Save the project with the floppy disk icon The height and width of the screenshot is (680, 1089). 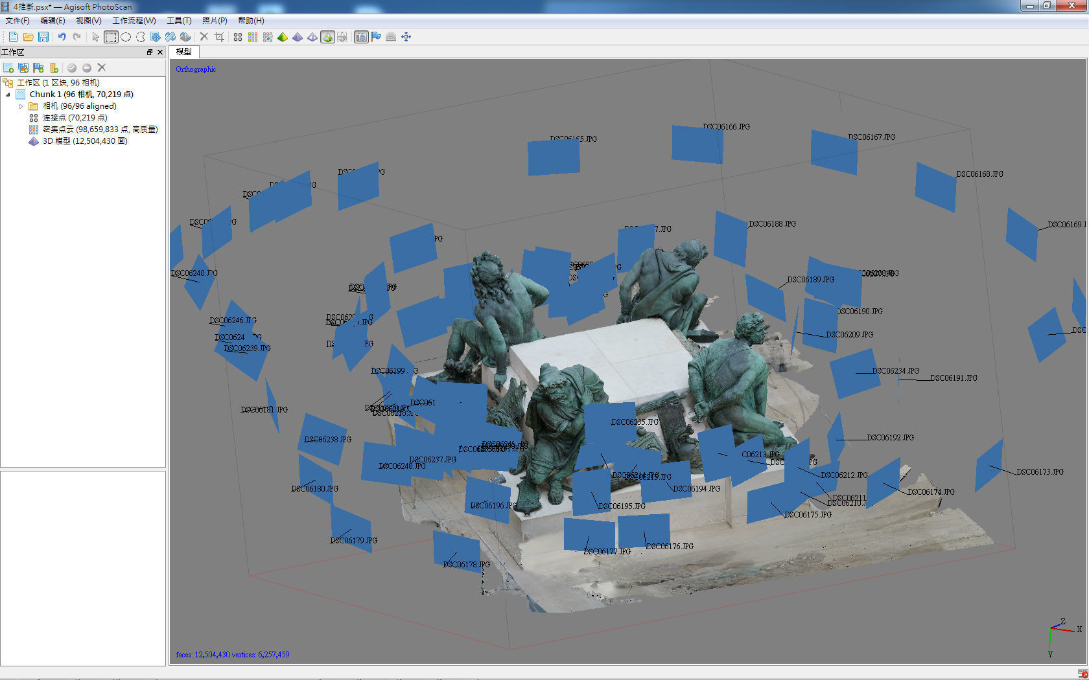coord(43,37)
